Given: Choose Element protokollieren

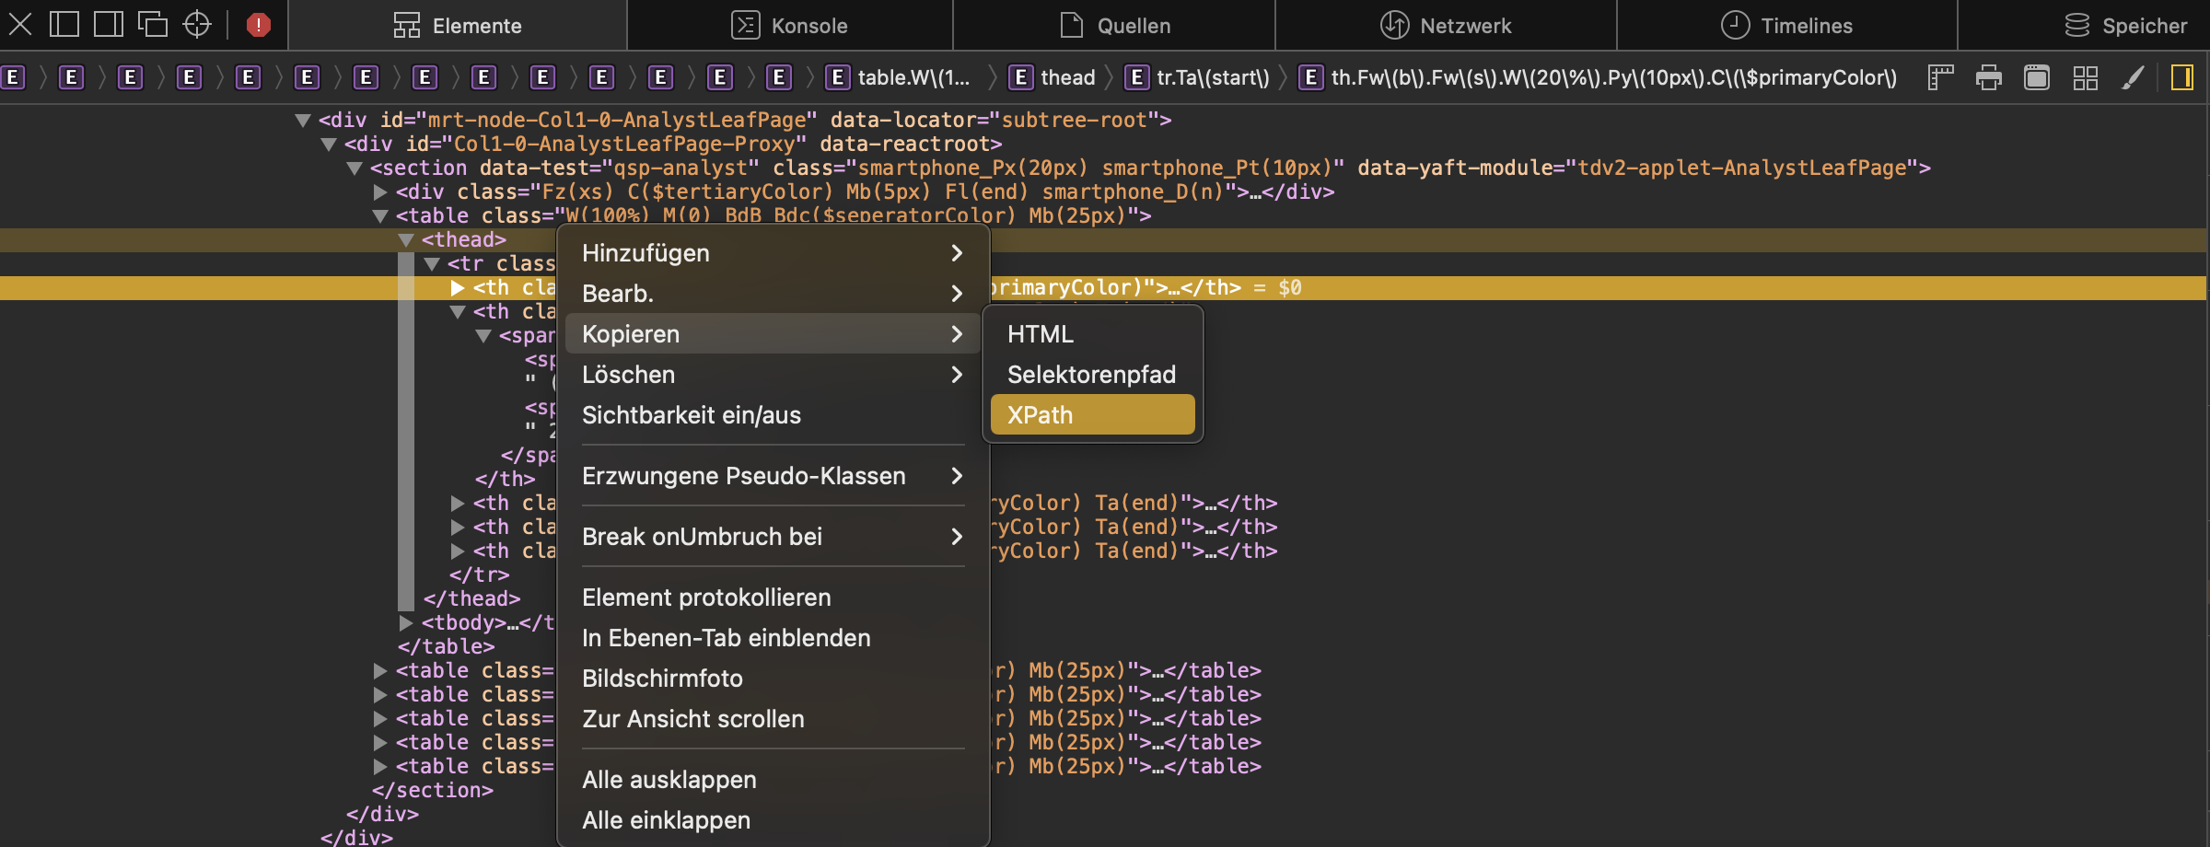Looking at the screenshot, I should 773,598.
